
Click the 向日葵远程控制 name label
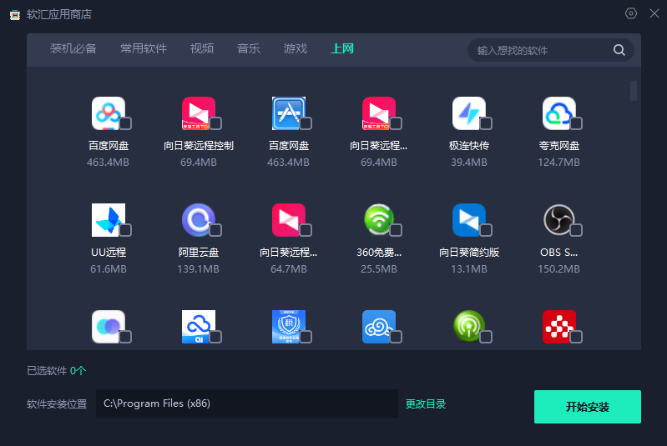point(199,146)
